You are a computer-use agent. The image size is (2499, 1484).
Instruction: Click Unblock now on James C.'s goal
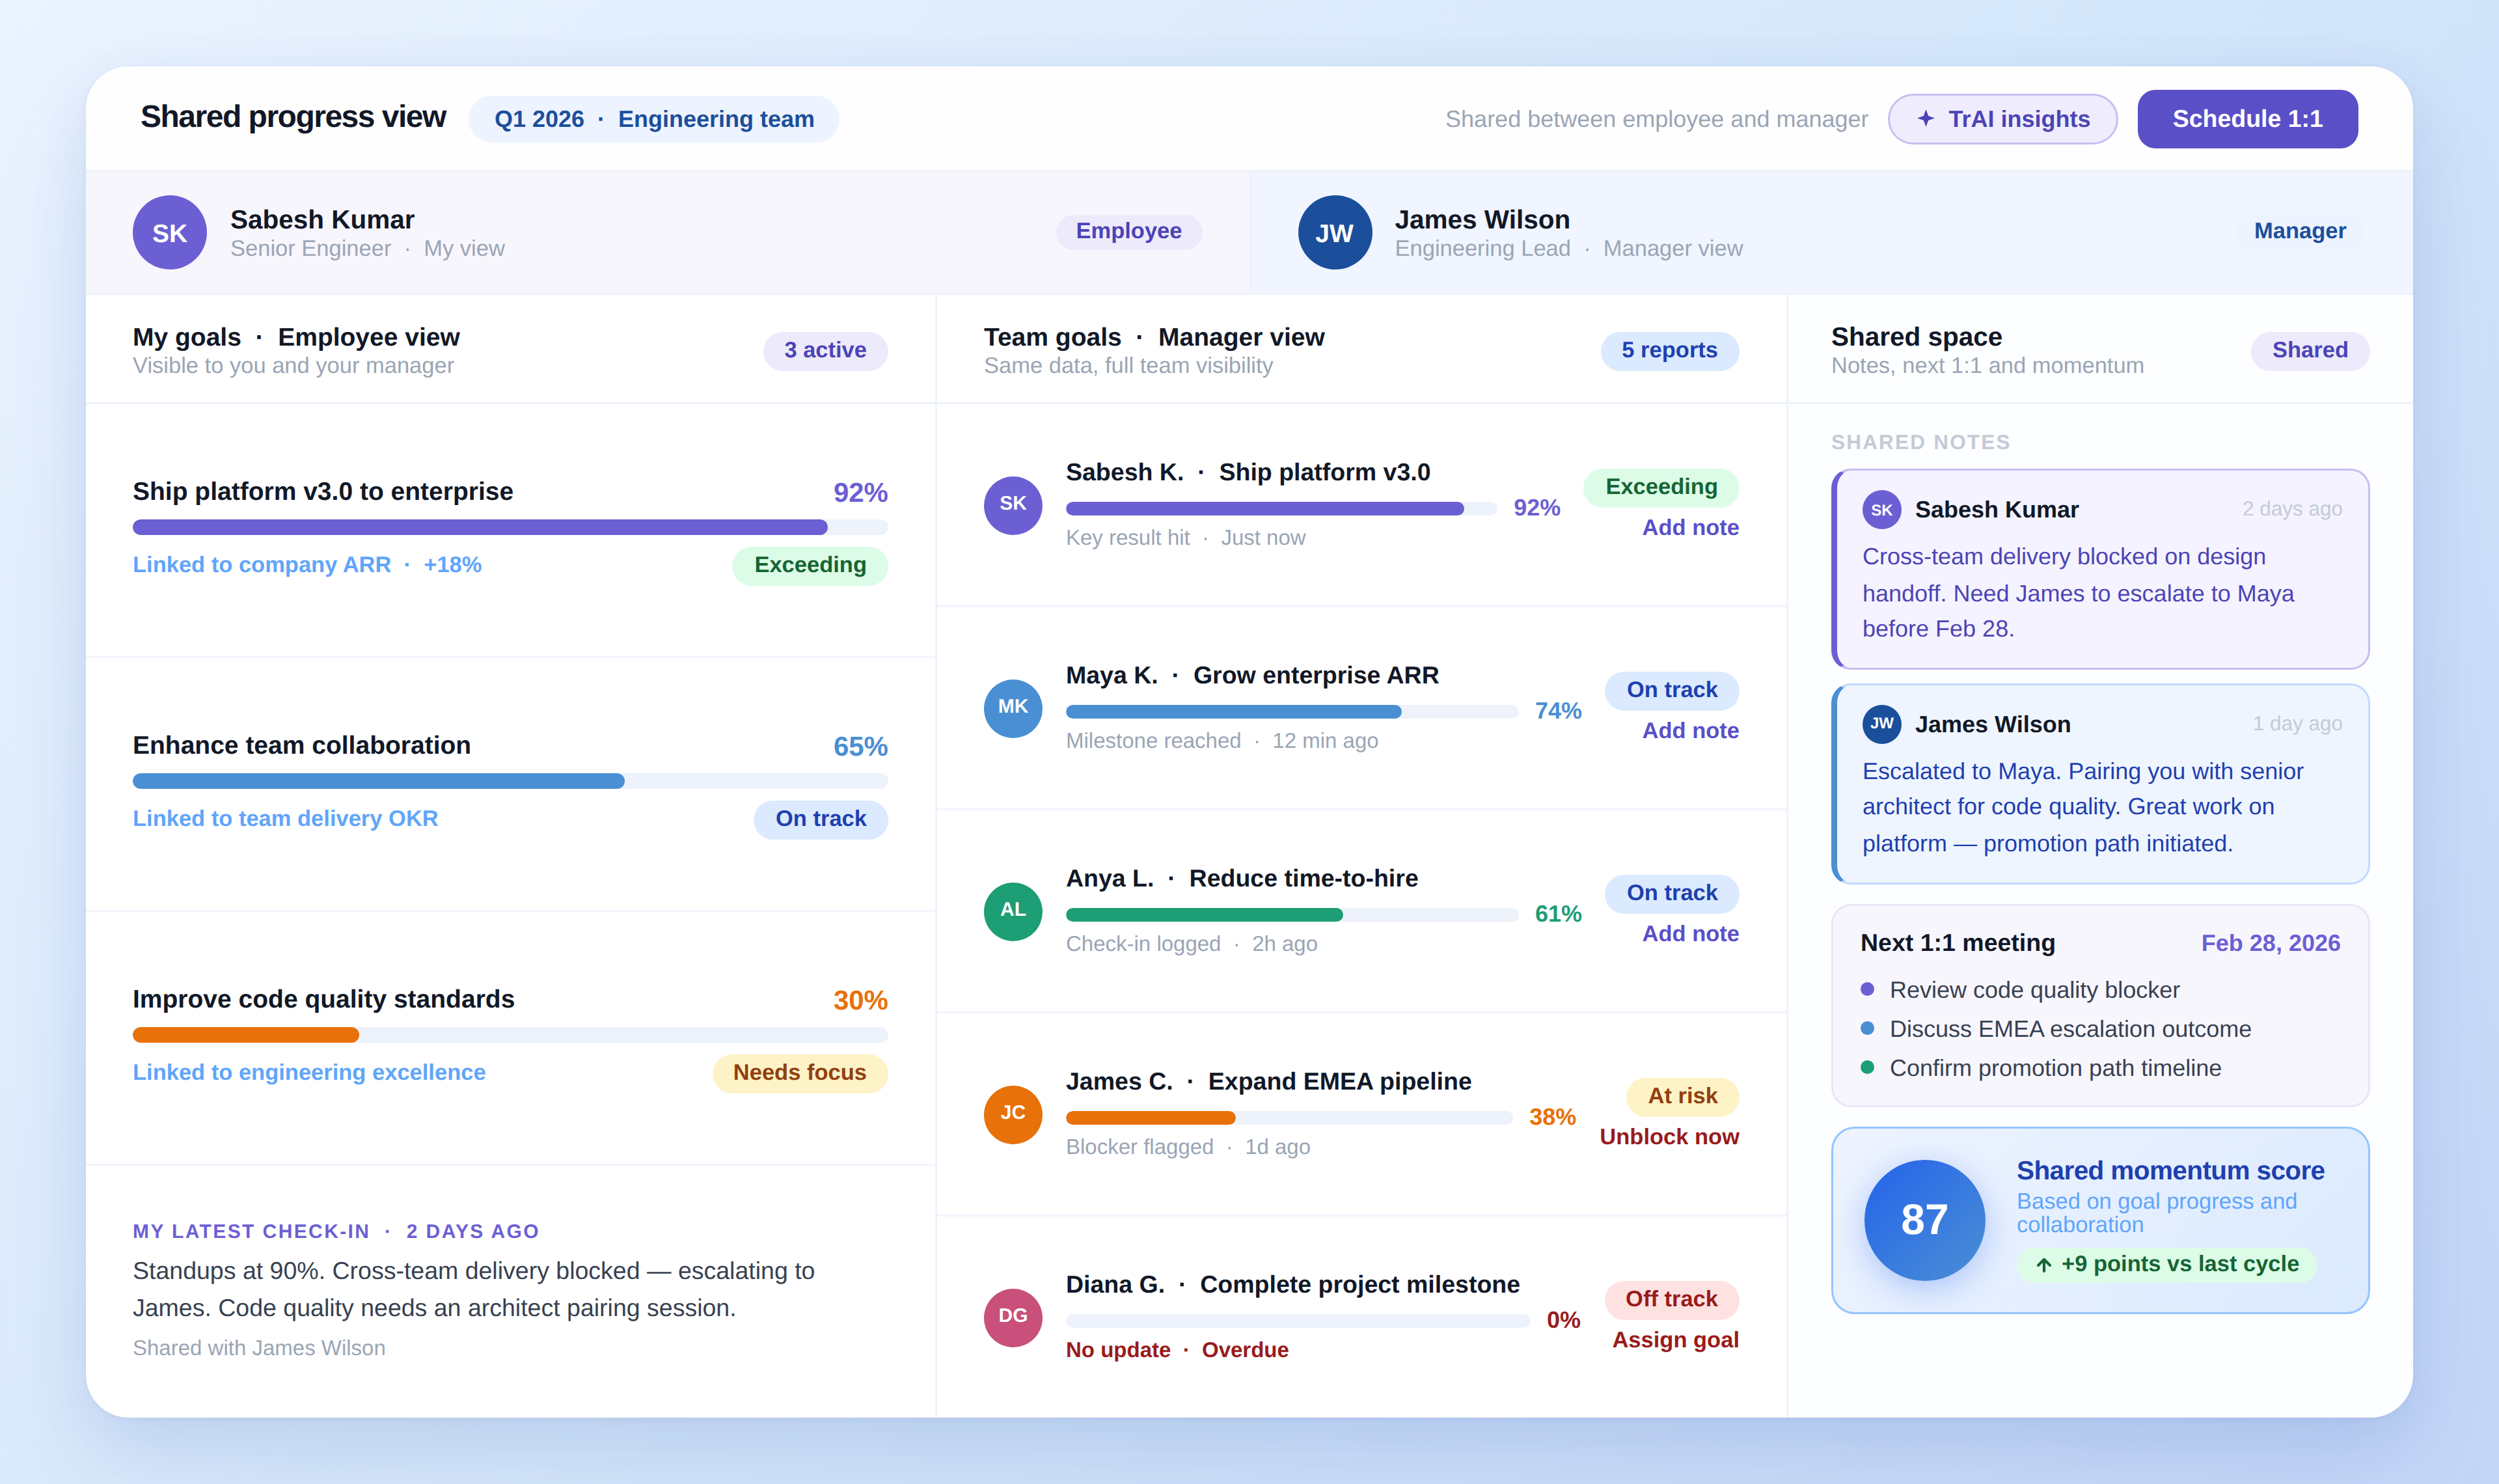[x=1669, y=1136]
